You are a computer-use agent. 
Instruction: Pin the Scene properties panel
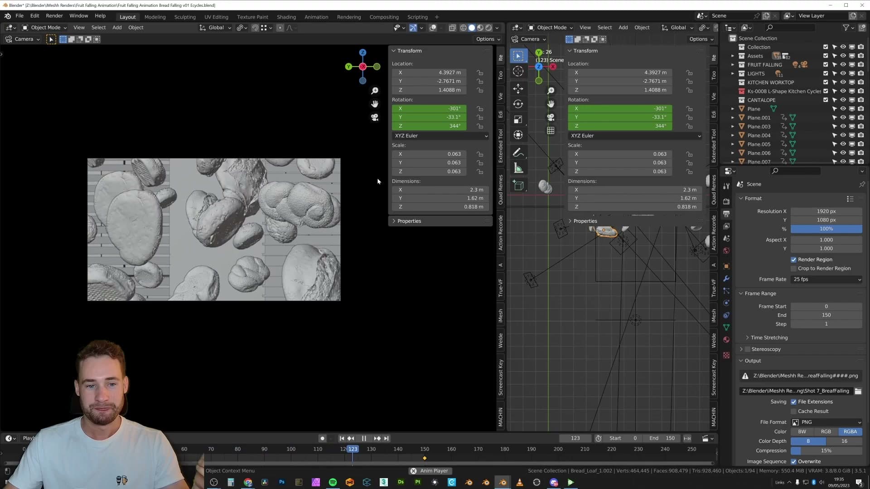click(861, 184)
